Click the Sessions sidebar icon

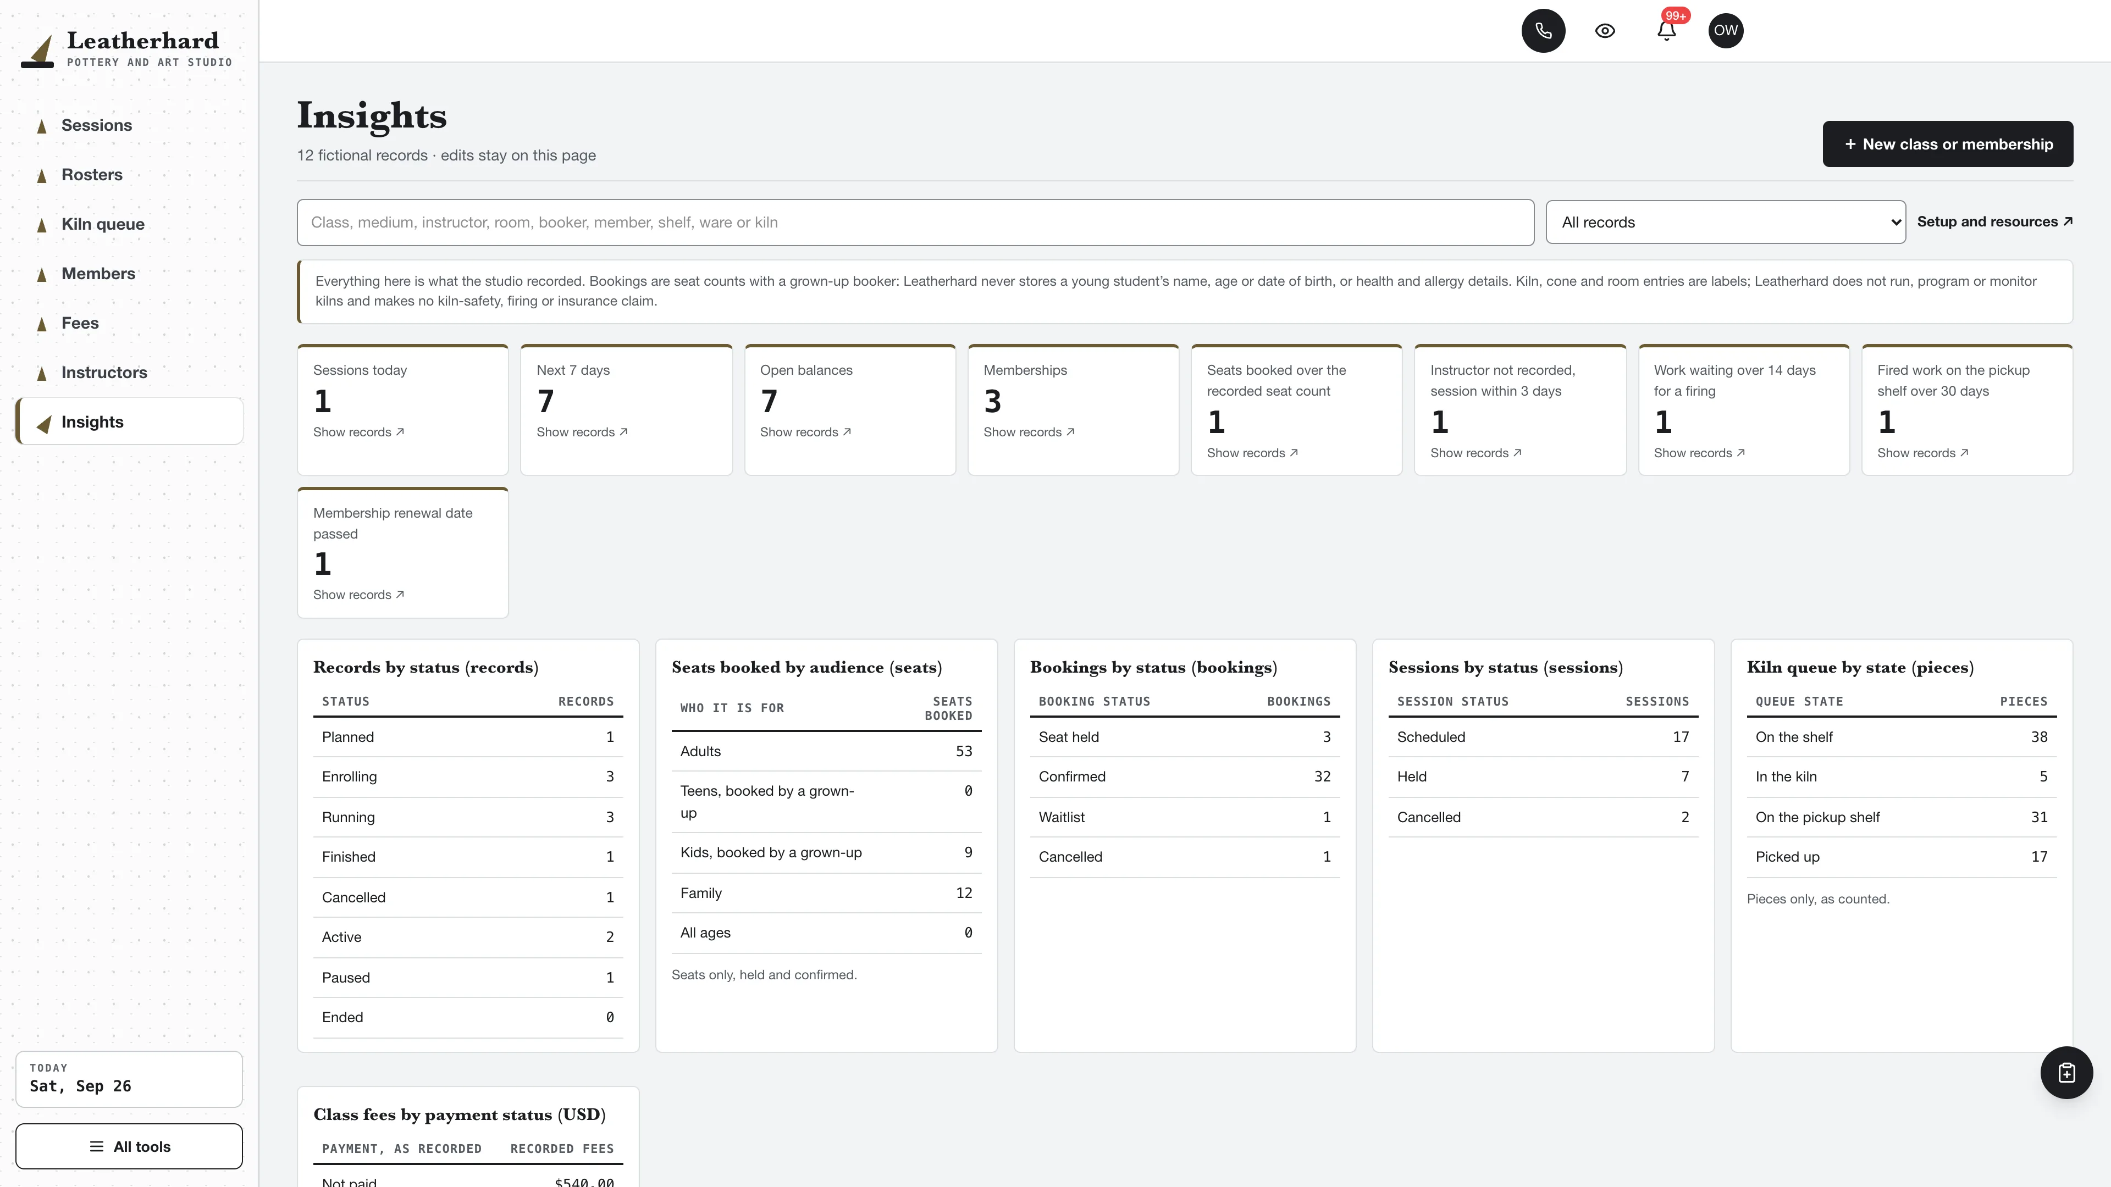click(x=42, y=125)
